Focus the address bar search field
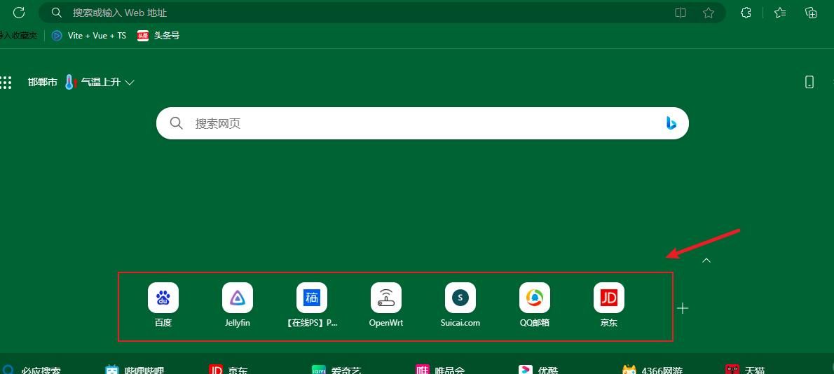The width and height of the screenshot is (834, 374). 382,13
